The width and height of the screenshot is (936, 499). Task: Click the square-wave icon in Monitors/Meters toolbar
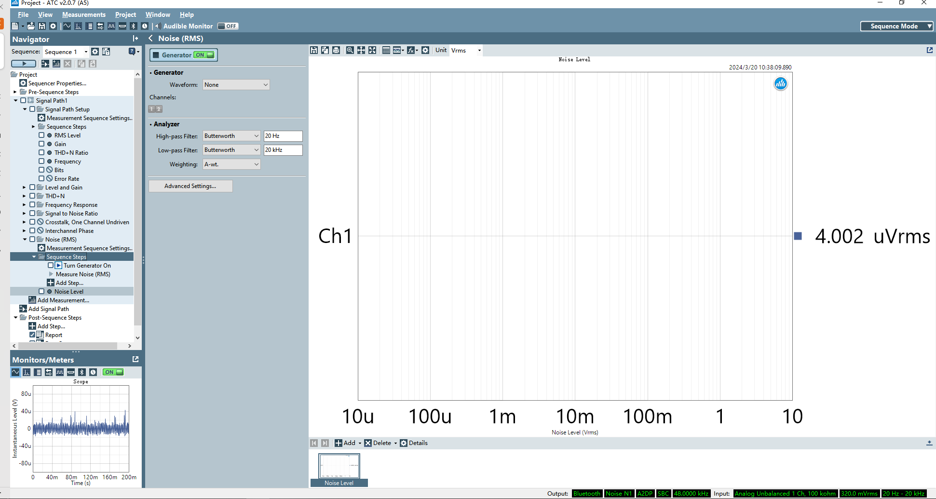[60, 372]
